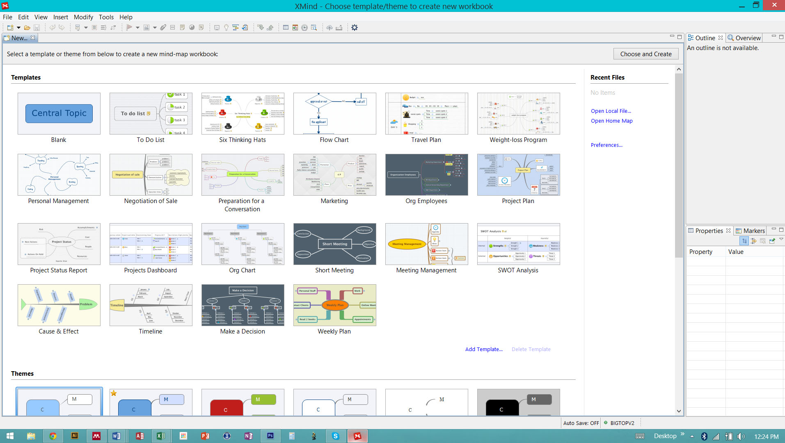Click the Save disk icon in toolbar
This screenshot has width=785, height=443.
(x=37, y=27)
